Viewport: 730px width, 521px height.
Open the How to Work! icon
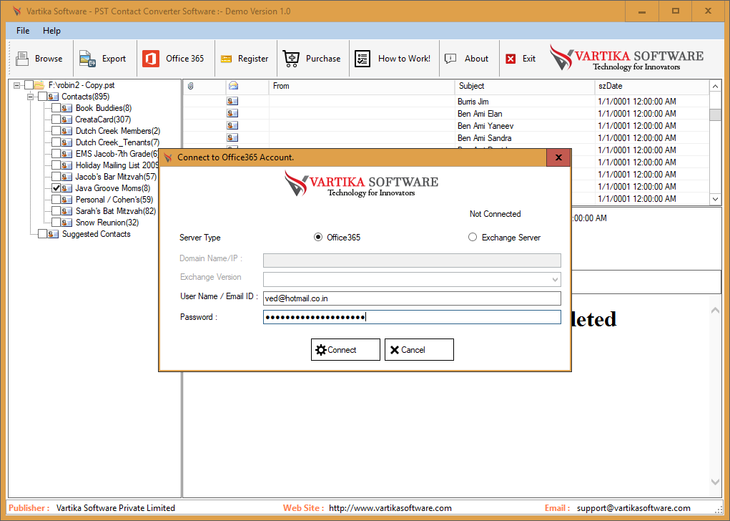(362, 59)
